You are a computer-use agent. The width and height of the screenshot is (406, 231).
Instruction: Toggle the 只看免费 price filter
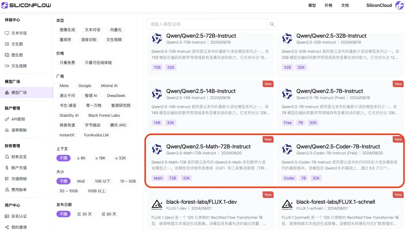point(67,63)
